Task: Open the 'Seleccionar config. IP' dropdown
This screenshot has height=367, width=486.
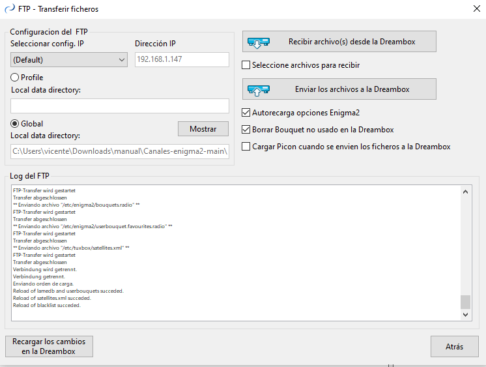Action: [x=69, y=60]
